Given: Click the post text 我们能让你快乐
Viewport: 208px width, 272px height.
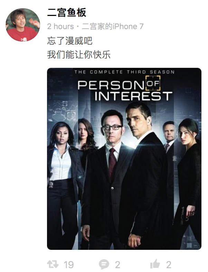Looking at the screenshot, I should point(79,55).
